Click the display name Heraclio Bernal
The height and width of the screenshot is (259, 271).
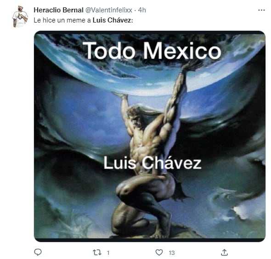[x=59, y=10]
